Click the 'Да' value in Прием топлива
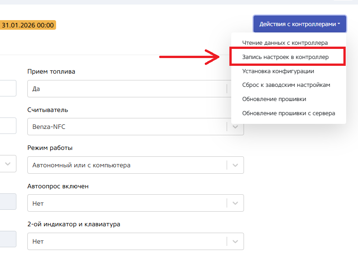This screenshot has height=261, width=358. 36,89
